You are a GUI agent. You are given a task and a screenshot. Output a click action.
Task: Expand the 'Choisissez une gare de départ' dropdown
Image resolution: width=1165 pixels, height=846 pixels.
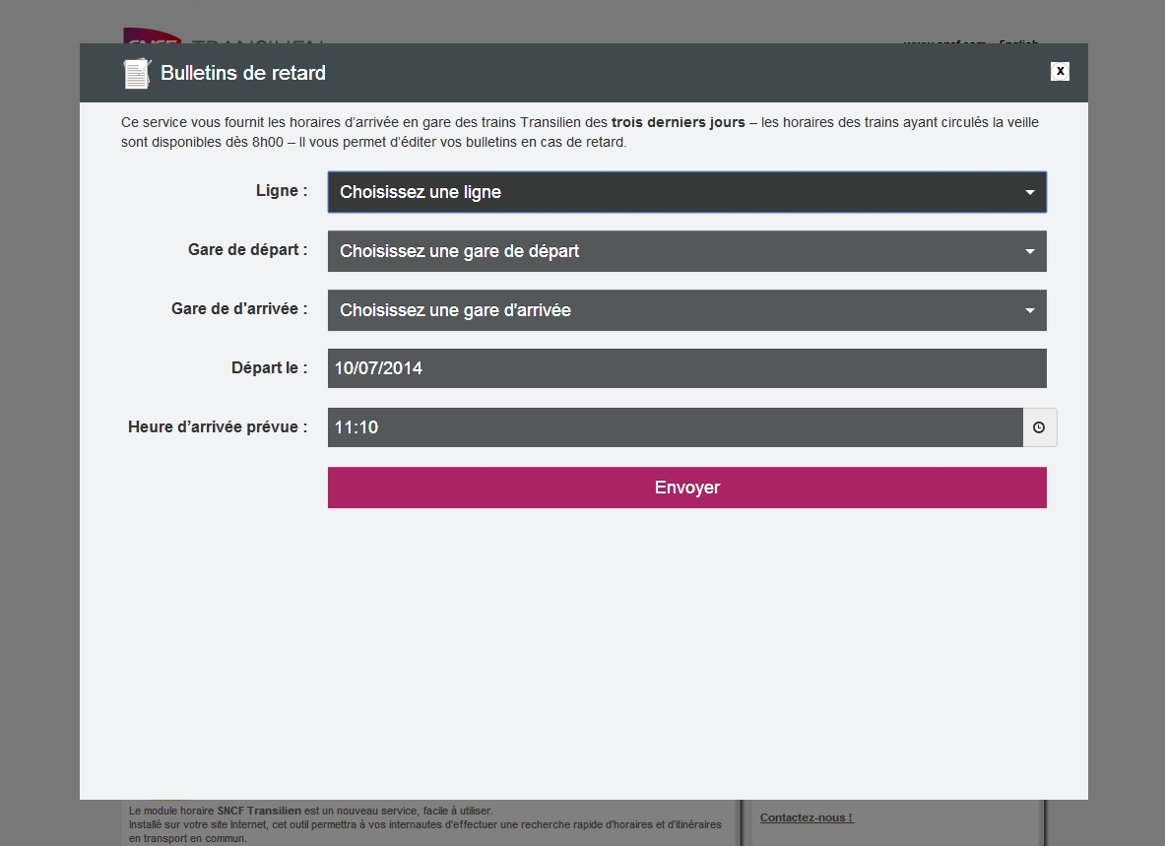[x=686, y=251]
